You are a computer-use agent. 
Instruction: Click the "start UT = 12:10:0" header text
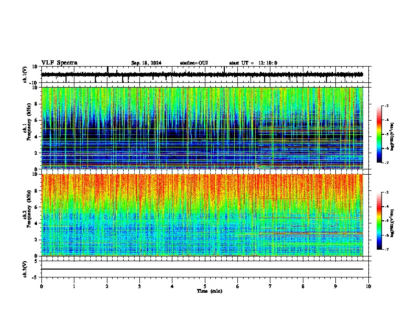(253, 63)
